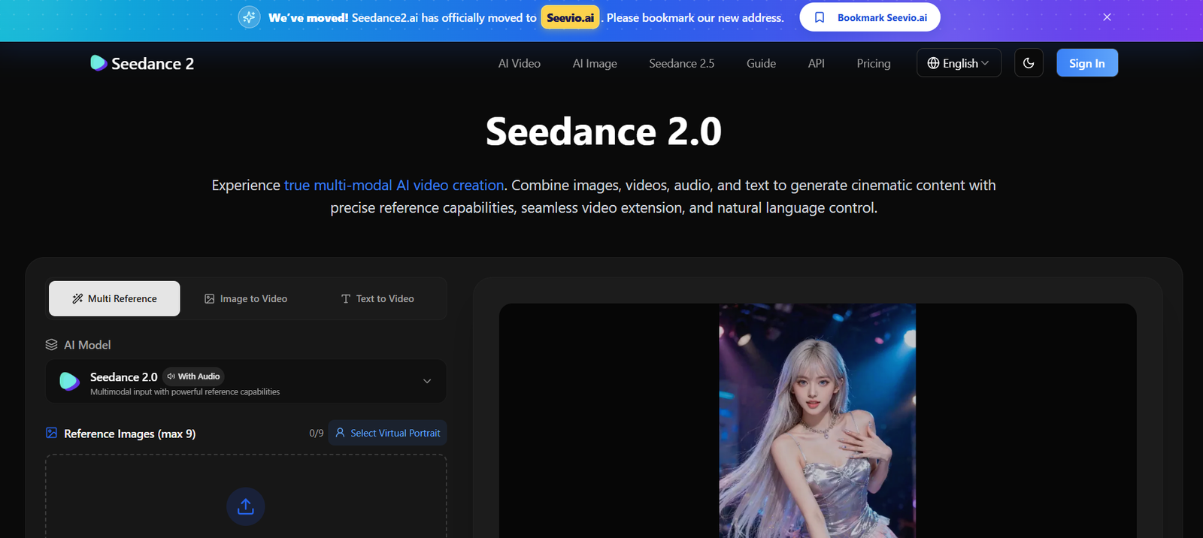Screen dimensions: 1203x538
Task: Expand the Seedance 2.0 model dropdown
Action: tap(246, 381)
